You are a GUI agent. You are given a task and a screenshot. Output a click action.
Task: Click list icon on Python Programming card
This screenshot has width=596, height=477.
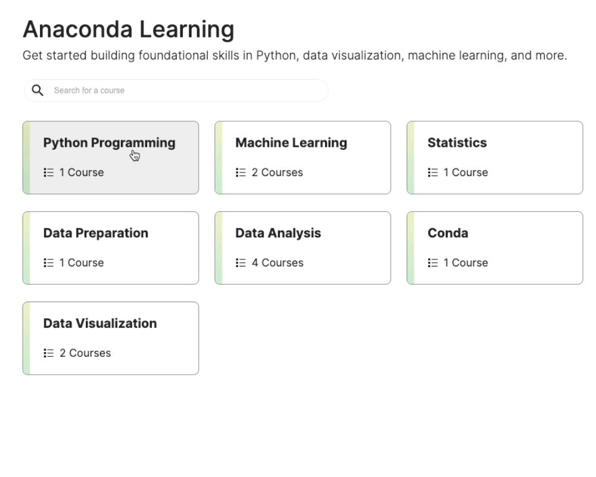coord(49,172)
